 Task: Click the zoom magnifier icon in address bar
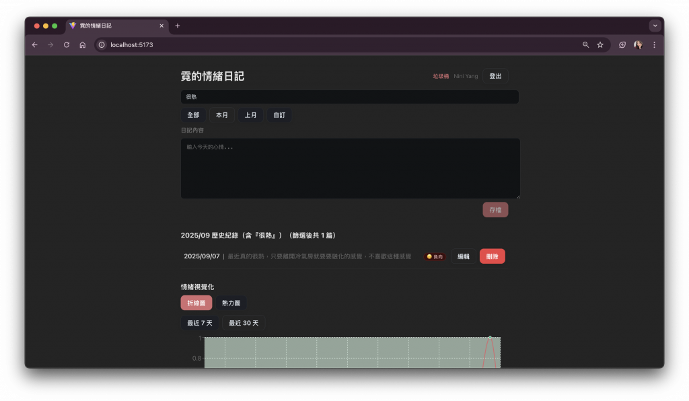click(586, 45)
